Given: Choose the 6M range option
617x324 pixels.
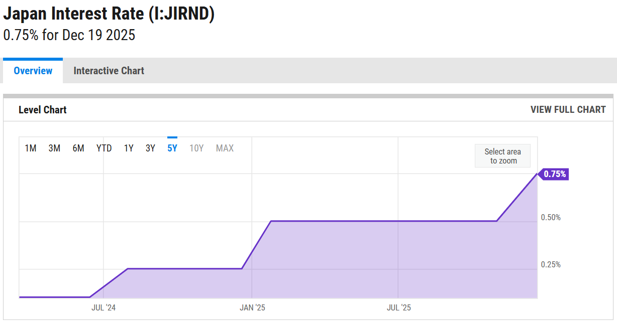Looking at the screenshot, I should pos(78,148).
